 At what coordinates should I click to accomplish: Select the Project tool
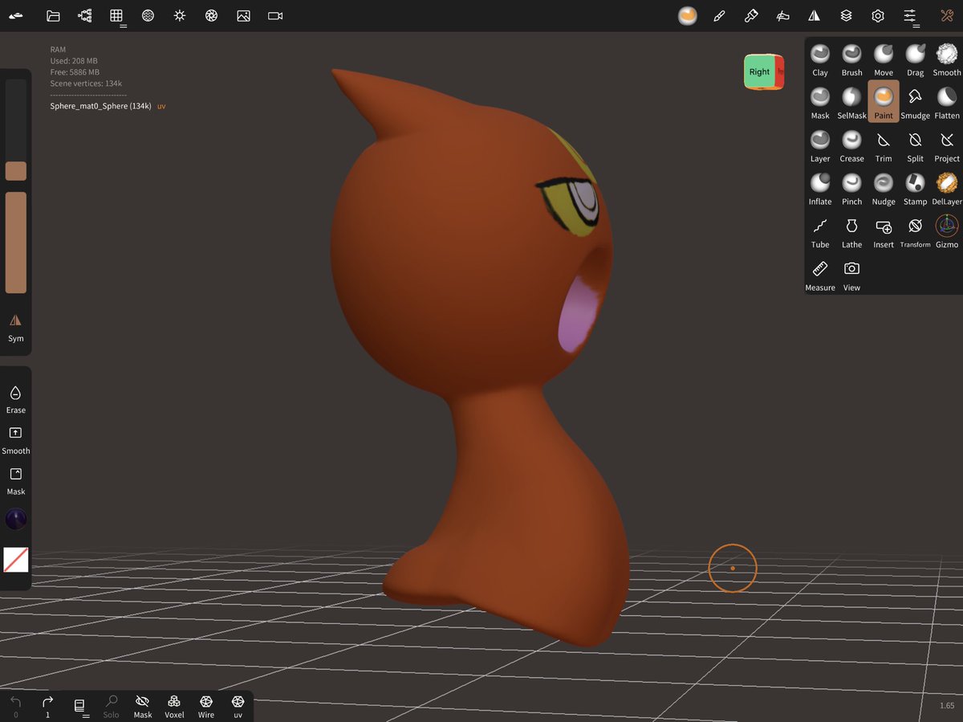[x=947, y=146]
